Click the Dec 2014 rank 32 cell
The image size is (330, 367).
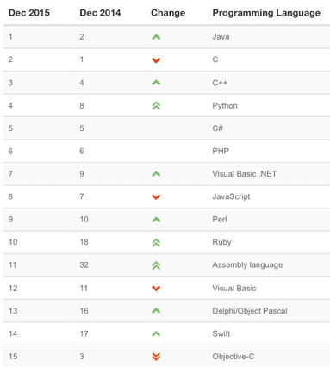point(84,264)
